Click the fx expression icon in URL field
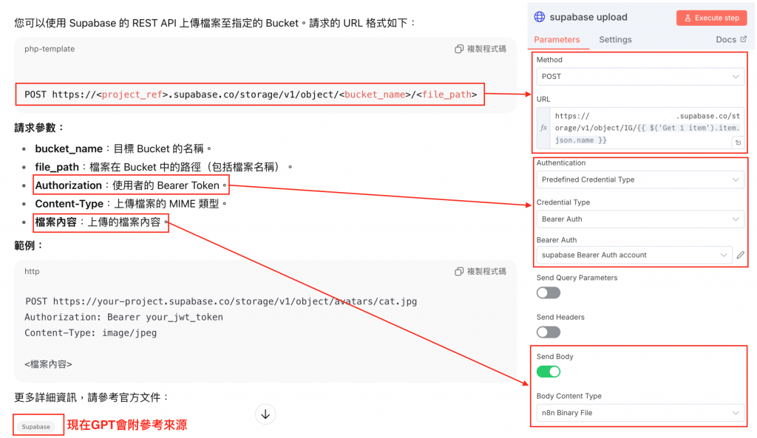Screen dimensions: 757x438 point(543,128)
